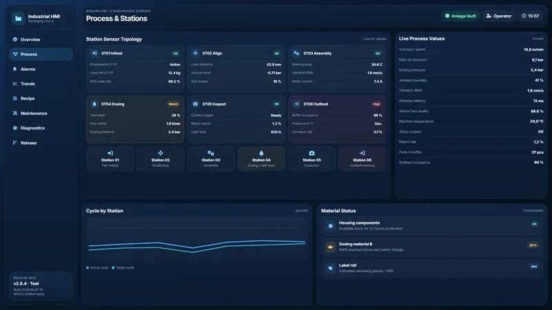Click the 28 % badge on Dosing material B
This screenshot has height=310, width=552.
pyautogui.click(x=533, y=245)
